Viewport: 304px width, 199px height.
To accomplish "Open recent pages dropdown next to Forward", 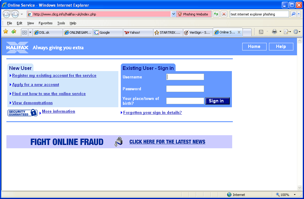I will [22, 14].
